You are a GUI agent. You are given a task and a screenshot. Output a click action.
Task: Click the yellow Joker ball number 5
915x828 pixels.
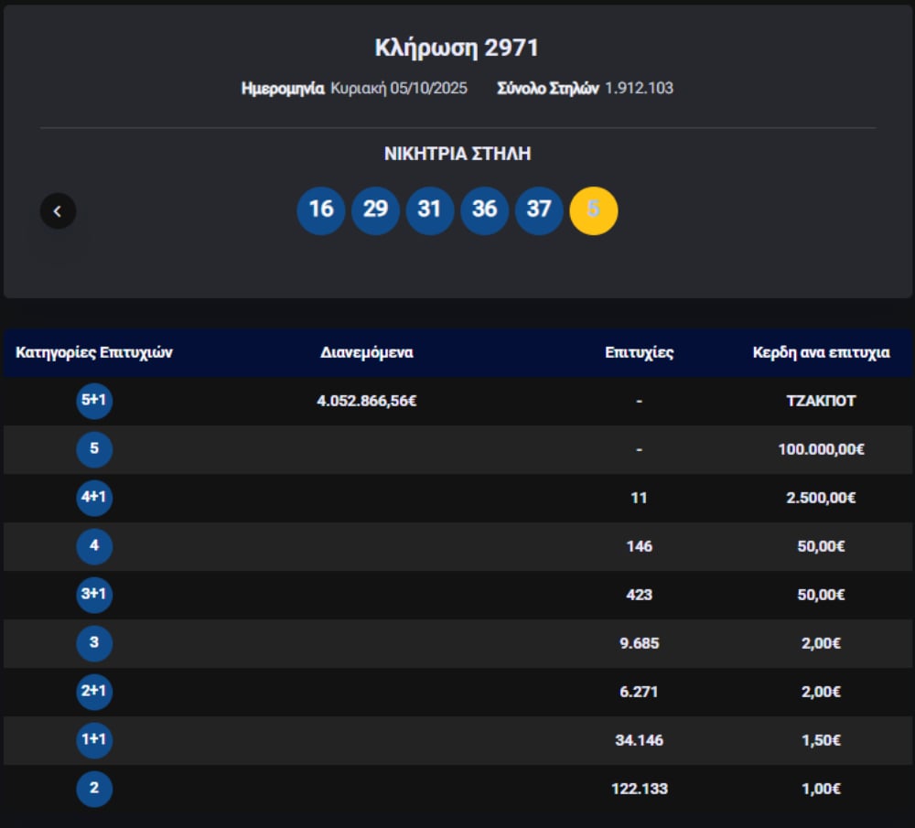[594, 210]
